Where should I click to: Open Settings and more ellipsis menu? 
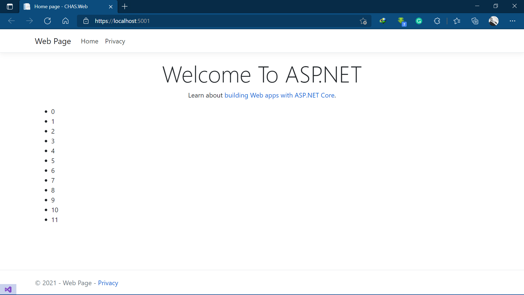coord(512,21)
